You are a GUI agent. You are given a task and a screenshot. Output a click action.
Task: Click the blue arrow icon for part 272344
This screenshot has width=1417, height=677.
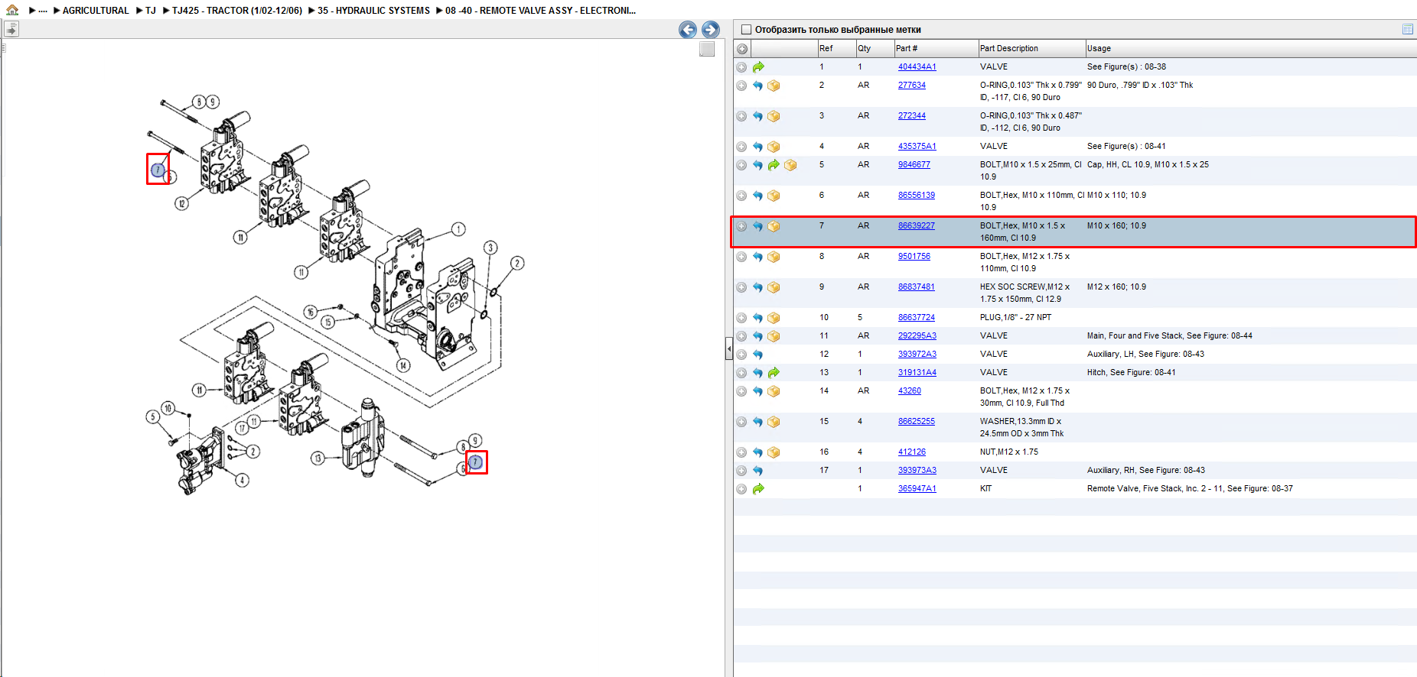coord(757,116)
